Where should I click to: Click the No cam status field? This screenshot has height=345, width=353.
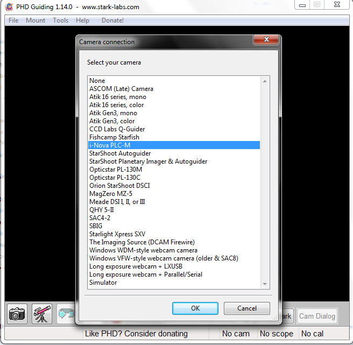coord(238,334)
